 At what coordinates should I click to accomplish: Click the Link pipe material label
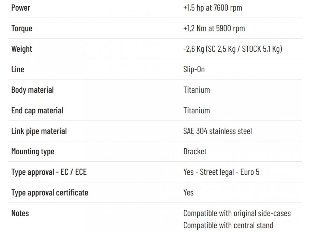(39, 131)
